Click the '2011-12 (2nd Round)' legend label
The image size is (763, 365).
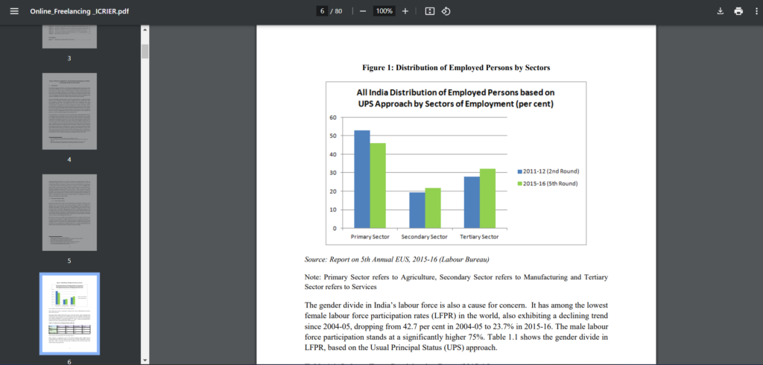[x=551, y=172]
